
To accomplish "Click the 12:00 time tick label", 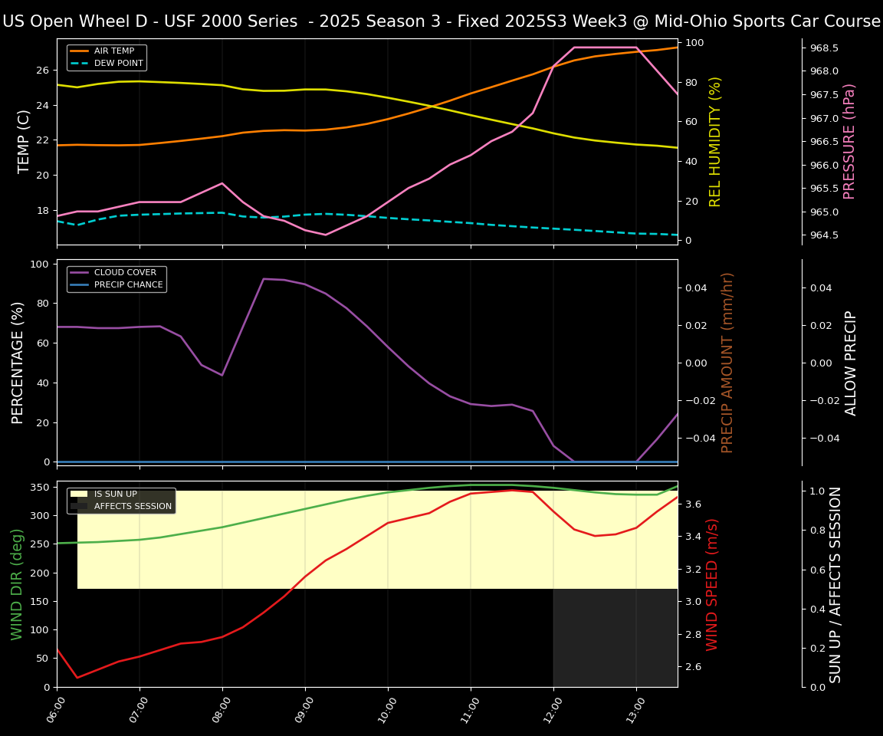I will click(x=552, y=709).
